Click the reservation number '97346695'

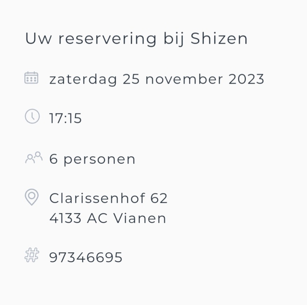86,257
